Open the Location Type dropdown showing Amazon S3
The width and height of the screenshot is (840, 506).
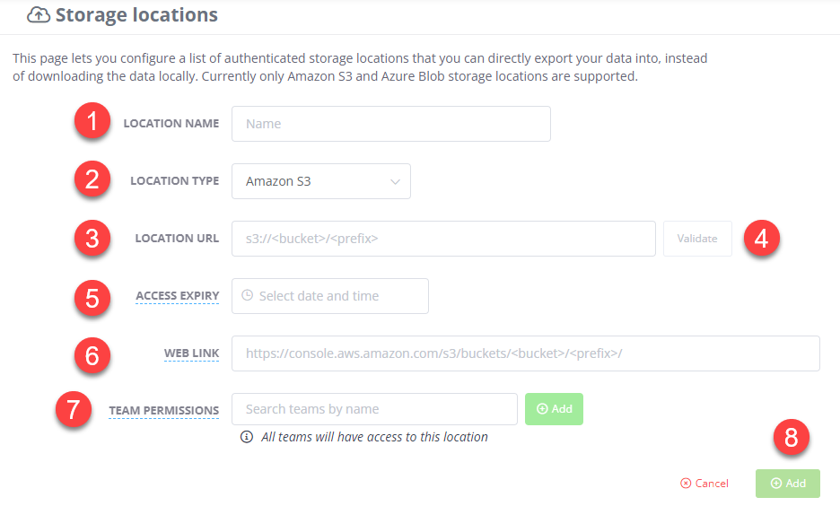point(320,181)
